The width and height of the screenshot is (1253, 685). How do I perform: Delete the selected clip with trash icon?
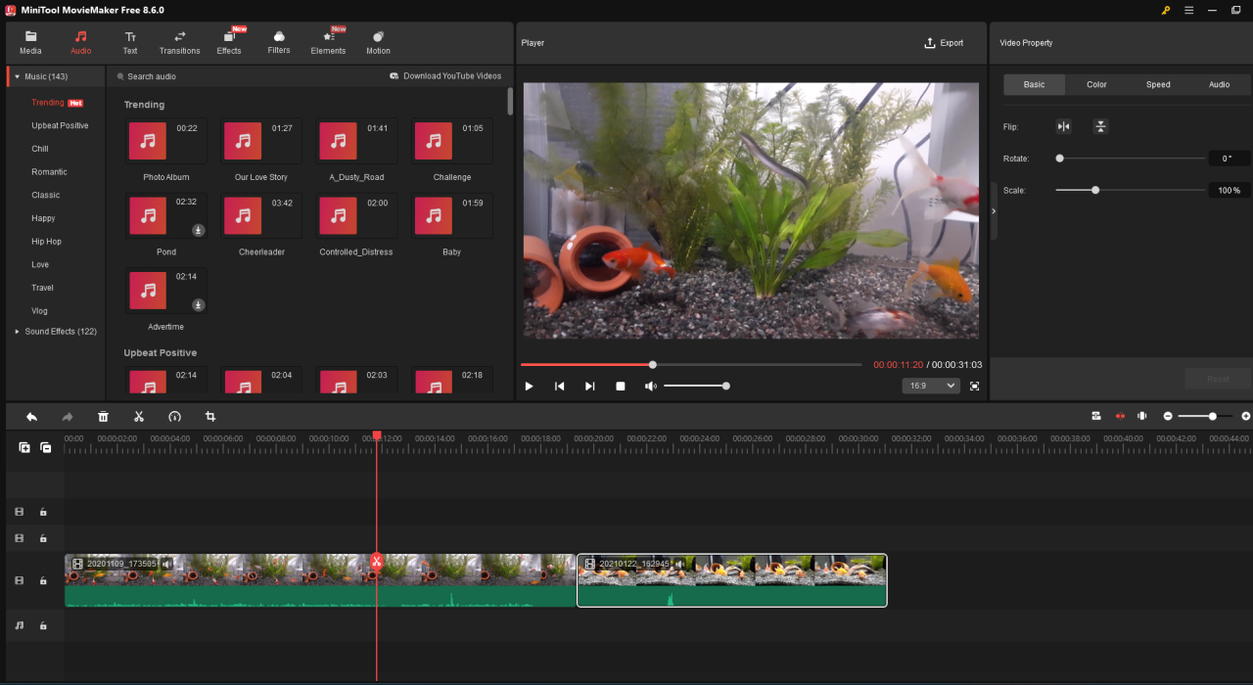tap(103, 416)
